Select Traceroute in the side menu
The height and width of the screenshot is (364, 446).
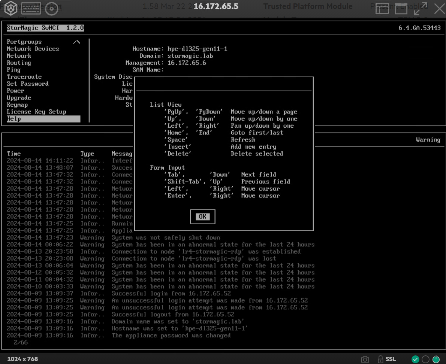[24, 77]
